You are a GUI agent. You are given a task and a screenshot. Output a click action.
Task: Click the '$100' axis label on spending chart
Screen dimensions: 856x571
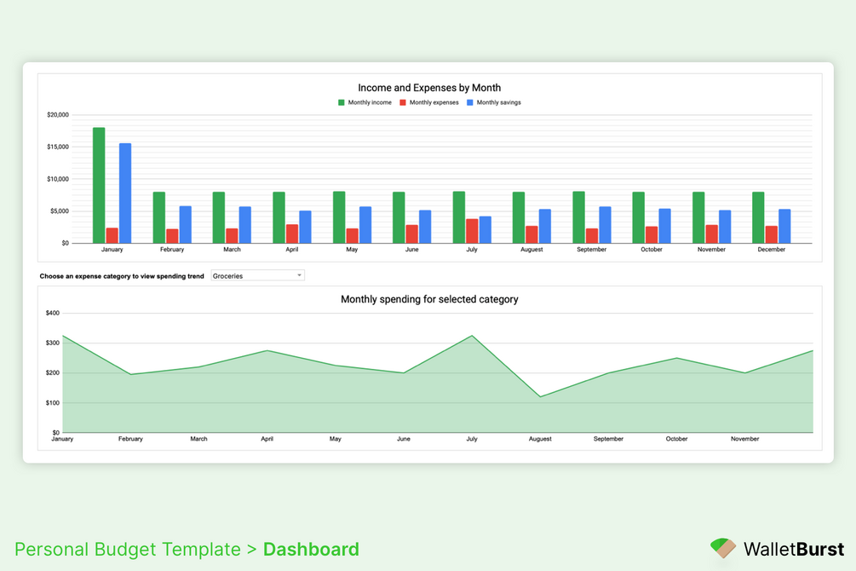click(53, 403)
